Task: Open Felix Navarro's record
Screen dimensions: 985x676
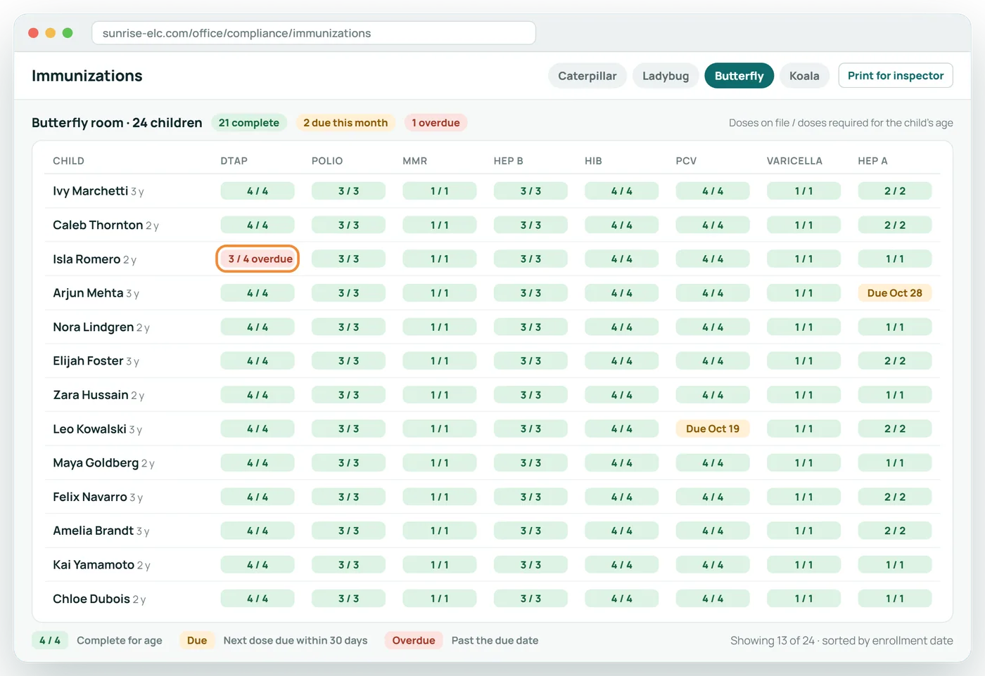Action: [89, 497]
